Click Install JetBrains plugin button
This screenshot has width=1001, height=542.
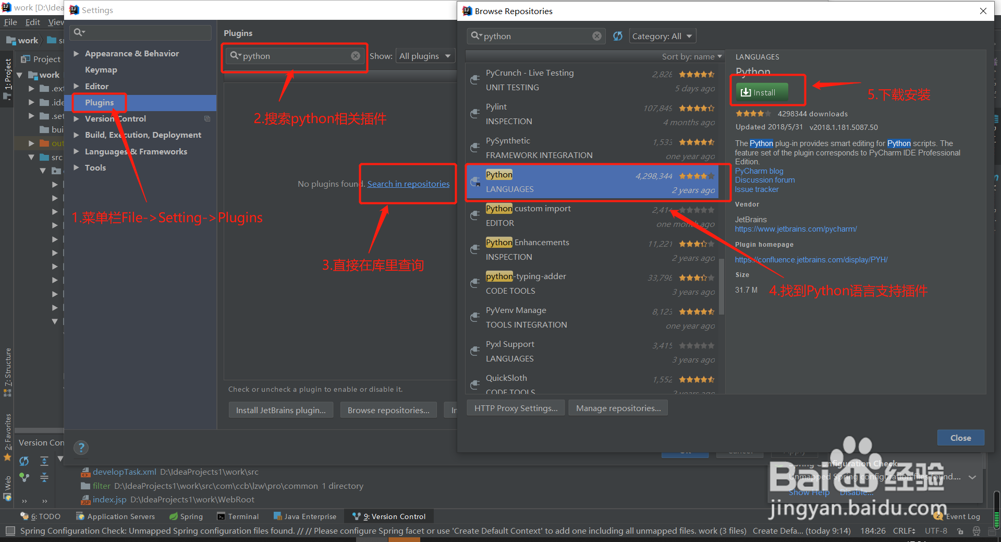(x=280, y=410)
